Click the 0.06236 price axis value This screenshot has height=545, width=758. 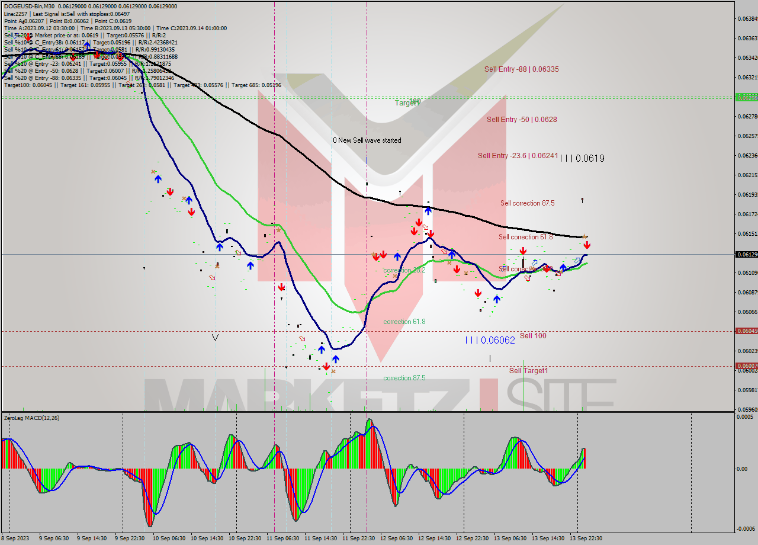[747, 155]
